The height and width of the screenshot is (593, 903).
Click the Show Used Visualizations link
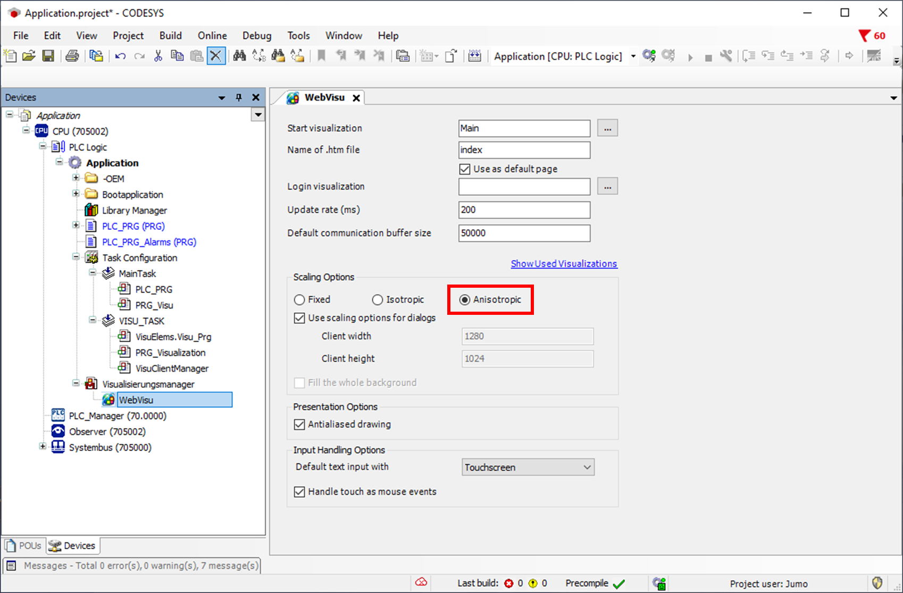click(564, 264)
